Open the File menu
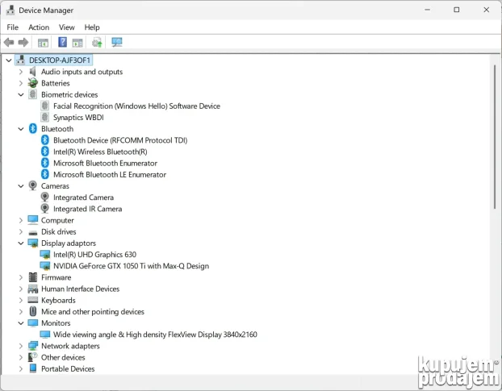The image size is (502, 391). (12, 27)
